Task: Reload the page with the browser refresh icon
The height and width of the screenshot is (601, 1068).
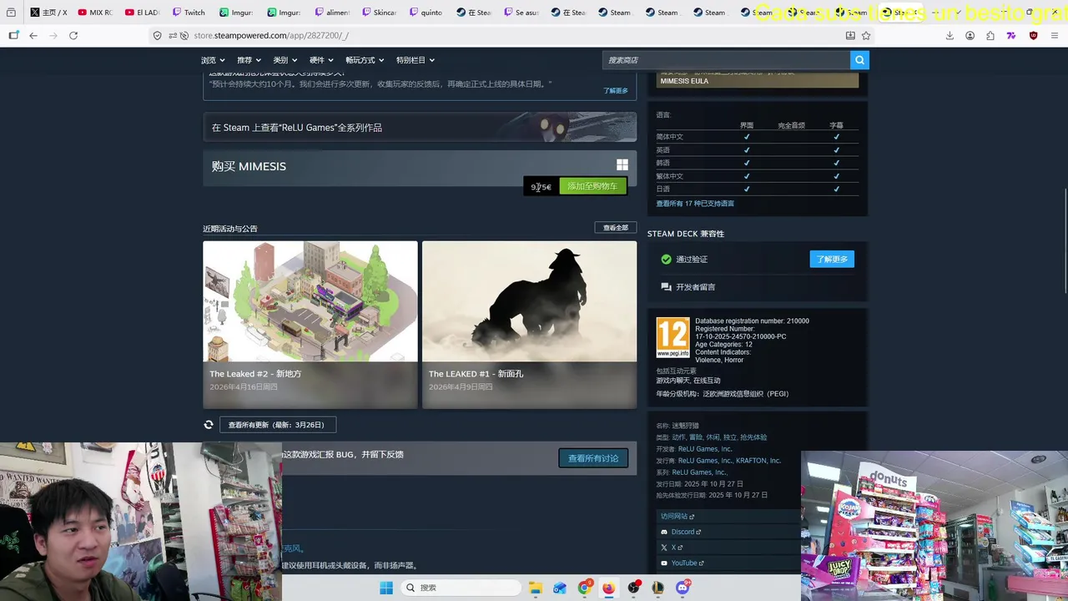Action: (x=73, y=35)
